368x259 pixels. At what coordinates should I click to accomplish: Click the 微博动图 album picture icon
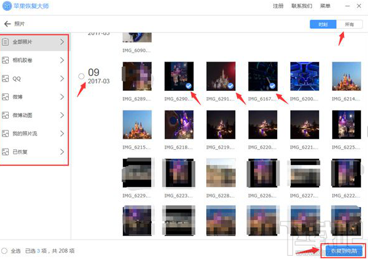point(5,115)
